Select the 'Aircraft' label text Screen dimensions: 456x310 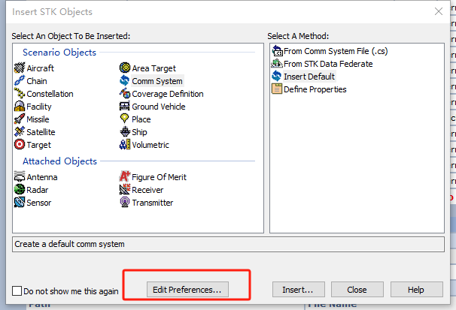click(41, 68)
